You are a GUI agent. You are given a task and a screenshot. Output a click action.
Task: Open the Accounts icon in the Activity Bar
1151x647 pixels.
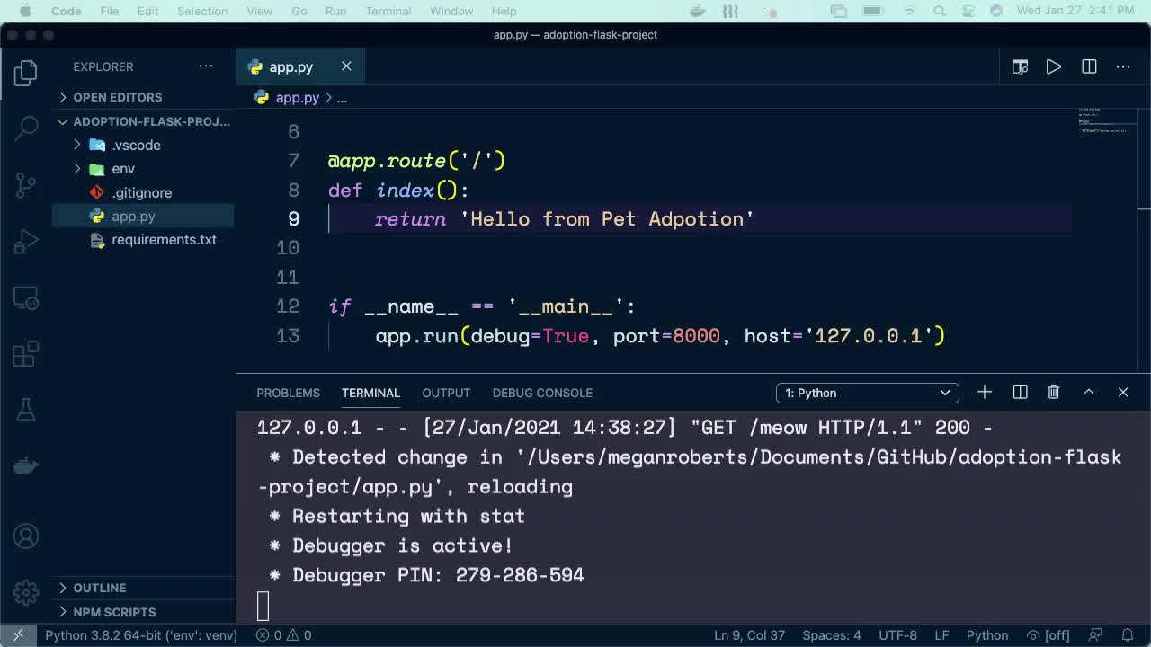click(x=24, y=536)
